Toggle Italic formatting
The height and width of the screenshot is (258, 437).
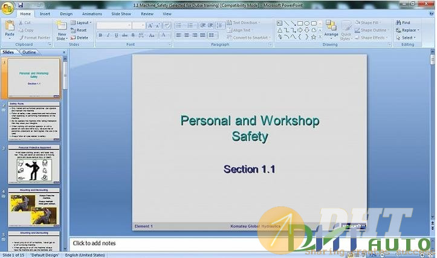click(108, 35)
